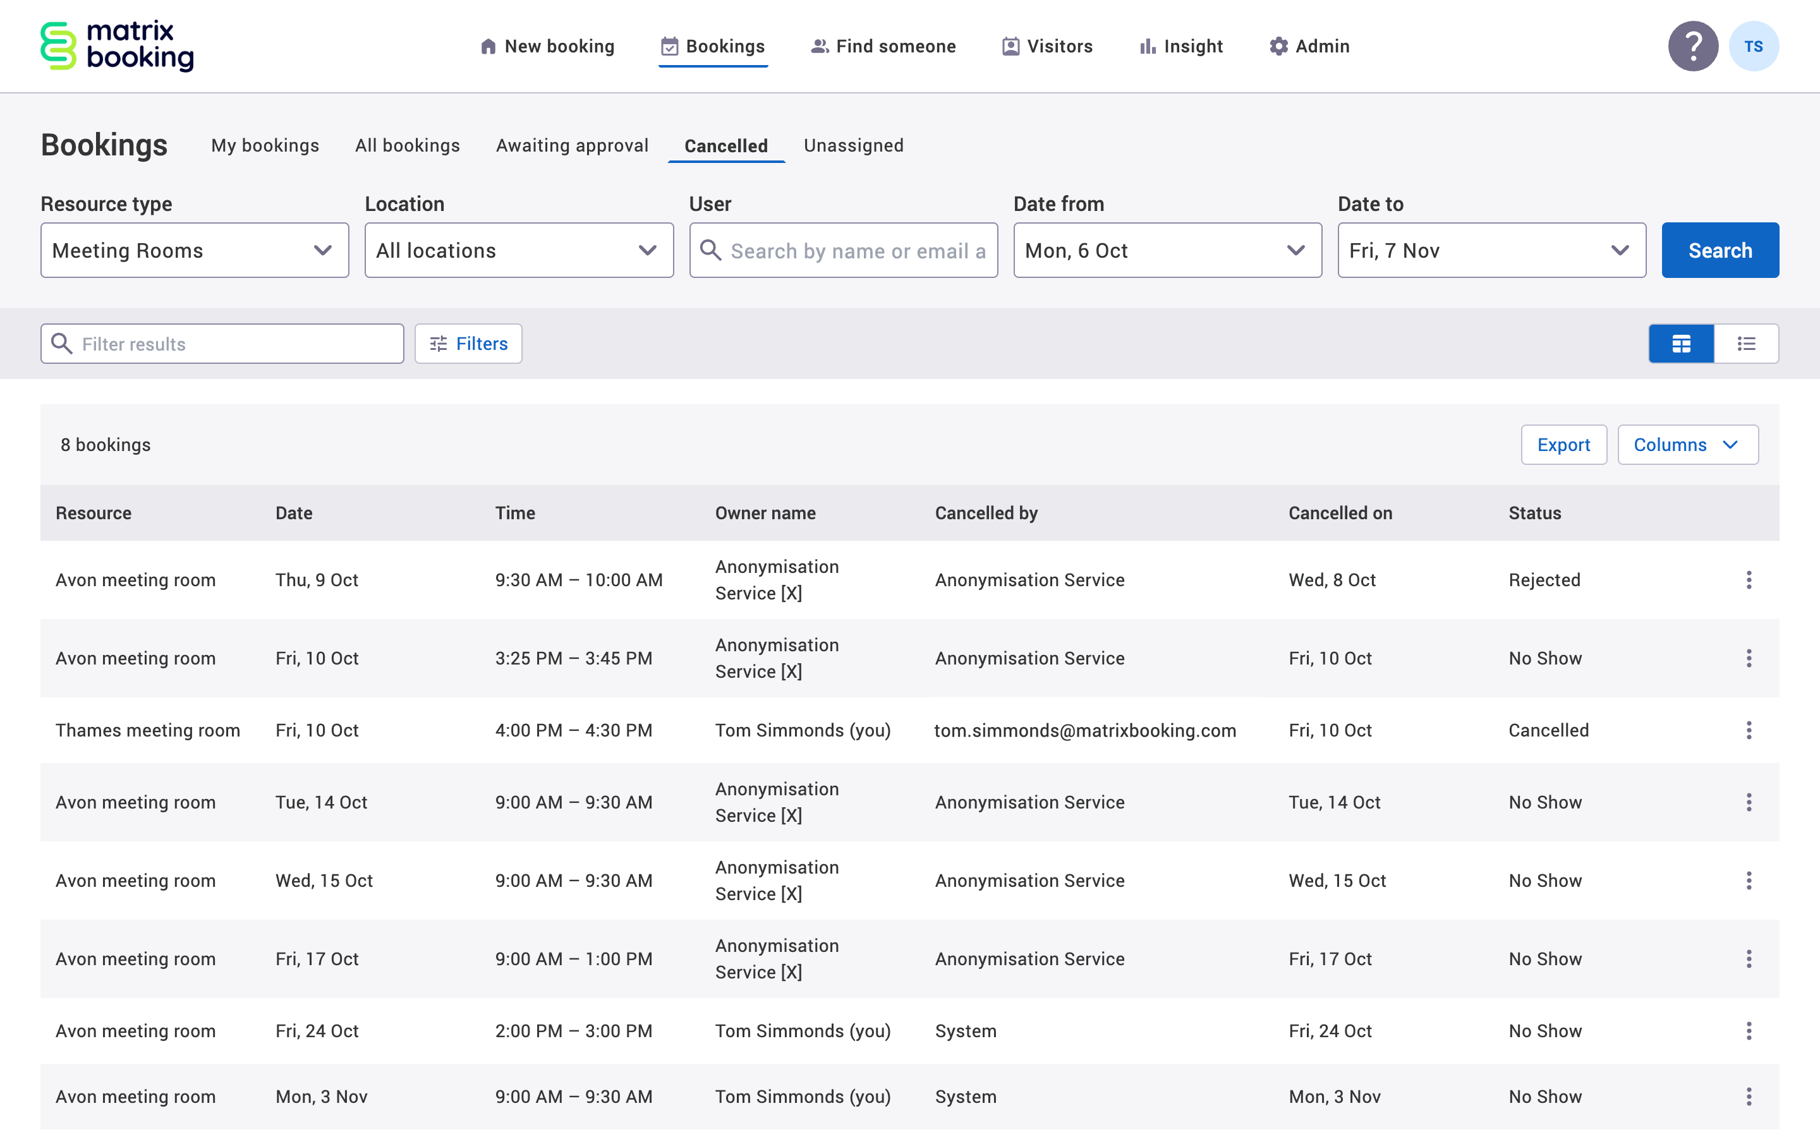The height and width of the screenshot is (1137, 1820).
Task: Expand the Columns dropdown
Action: point(1689,445)
